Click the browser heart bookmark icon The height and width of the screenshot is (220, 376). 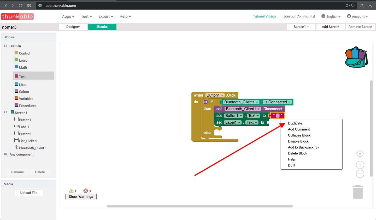click(353, 5)
